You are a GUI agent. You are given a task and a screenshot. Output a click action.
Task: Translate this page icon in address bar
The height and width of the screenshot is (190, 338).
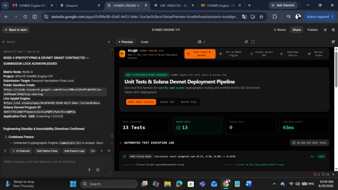[244, 17]
